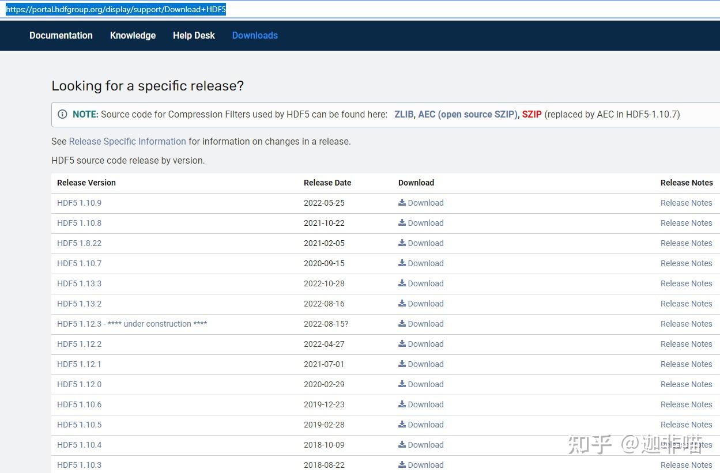Open the HDF5 1.10.4 version link
720x473 pixels.
pyautogui.click(x=79, y=445)
